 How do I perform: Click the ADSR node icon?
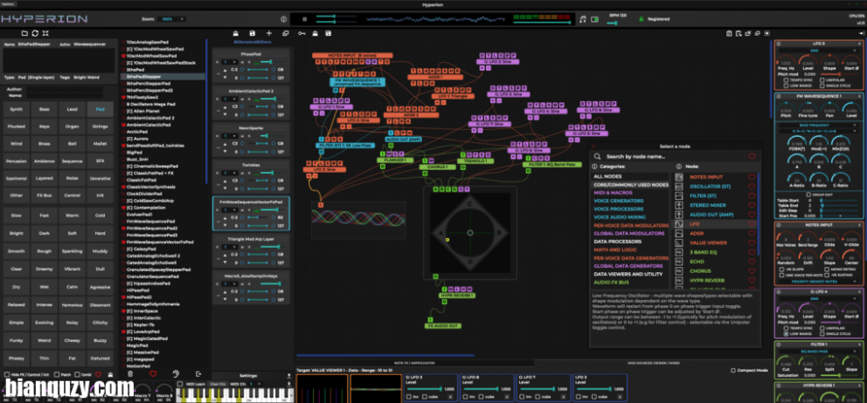pyautogui.click(x=680, y=234)
